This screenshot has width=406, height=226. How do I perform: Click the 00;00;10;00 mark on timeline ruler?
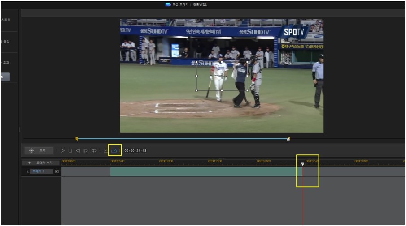click(166, 161)
